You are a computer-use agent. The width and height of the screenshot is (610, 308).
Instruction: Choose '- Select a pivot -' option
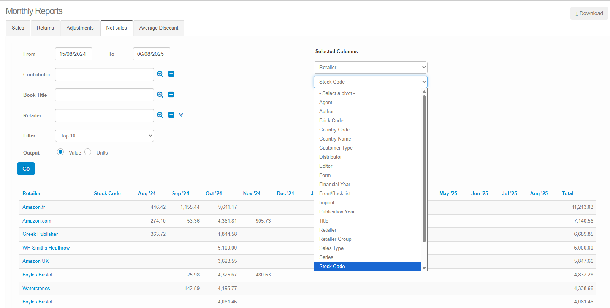(368, 93)
